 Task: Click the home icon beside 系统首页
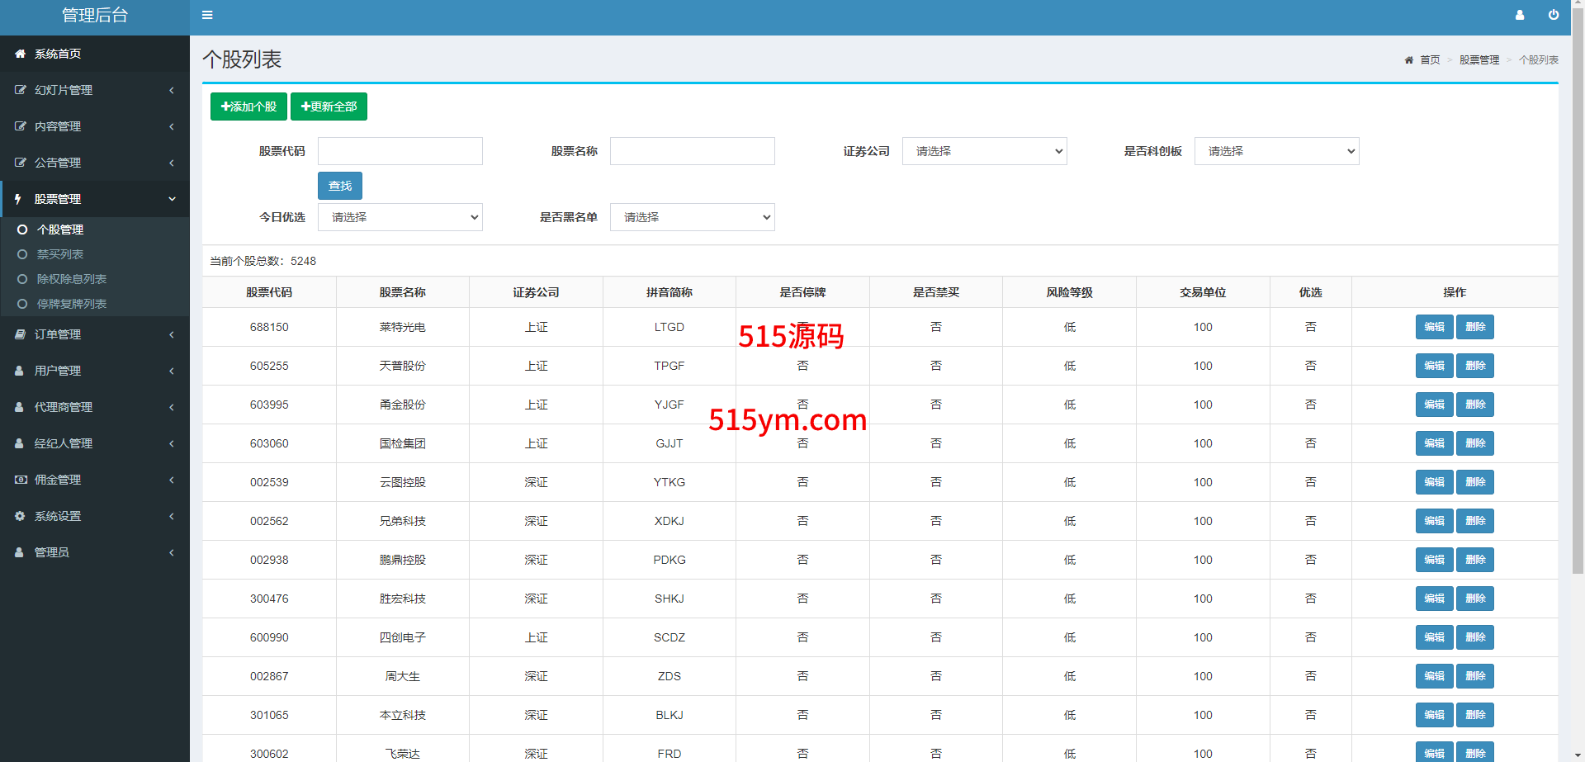tap(20, 54)
